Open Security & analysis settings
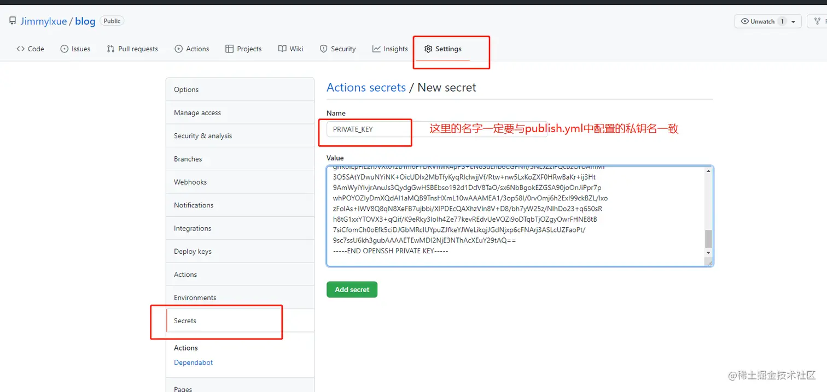827x392 pixels. click(240, 135)
